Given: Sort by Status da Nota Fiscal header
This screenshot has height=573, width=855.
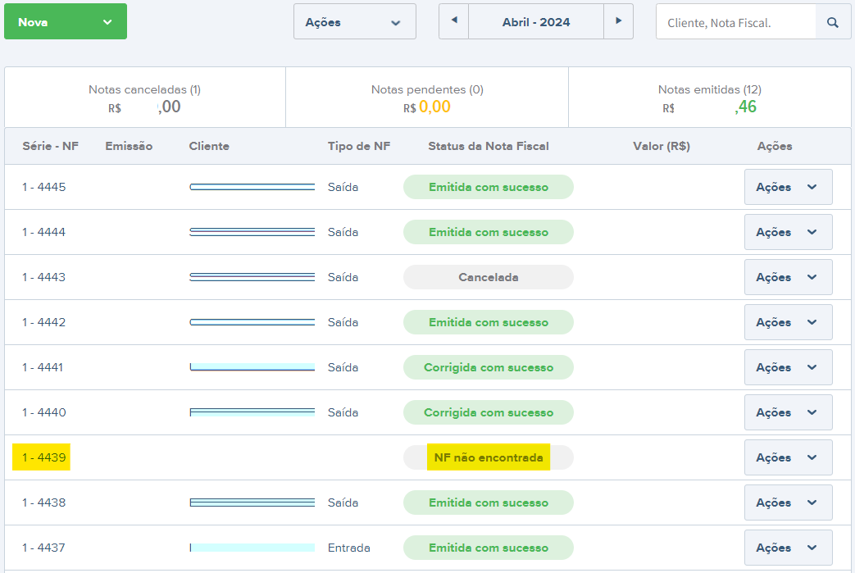Looking at the screenshot, I should click(x=488, y=146).
